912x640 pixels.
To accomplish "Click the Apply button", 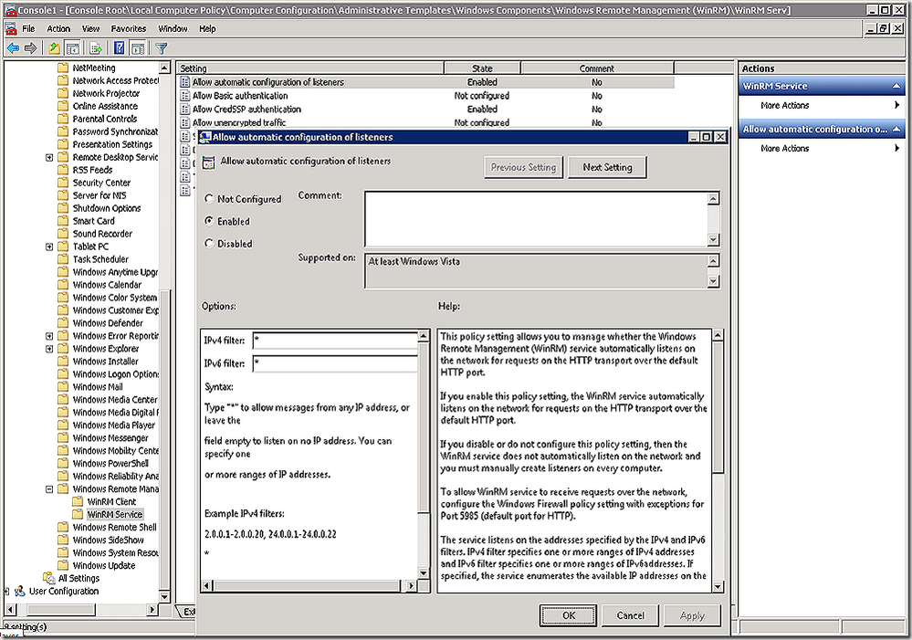I will tap(692, 615).
